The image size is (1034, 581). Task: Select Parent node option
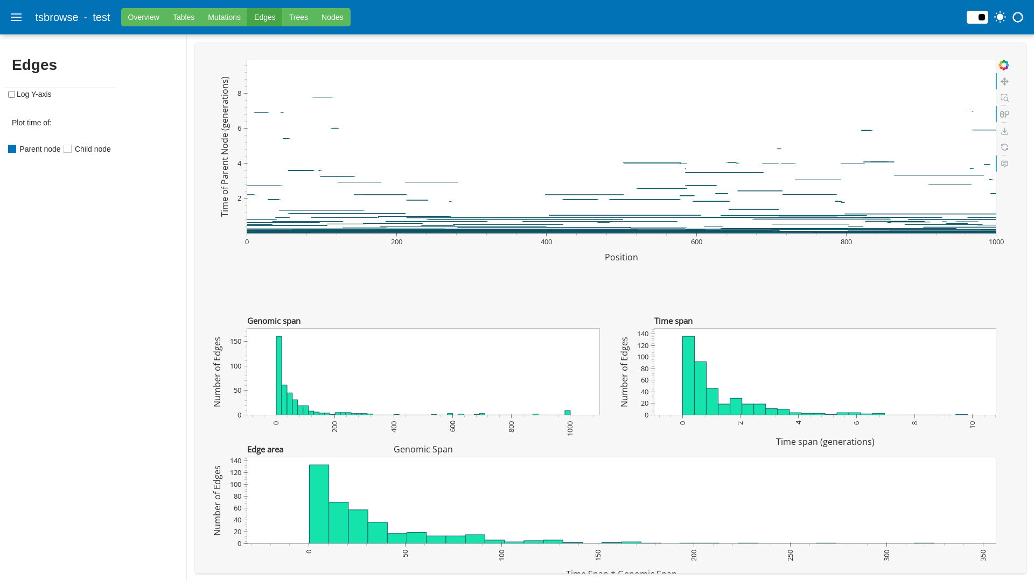coord(12,149)
